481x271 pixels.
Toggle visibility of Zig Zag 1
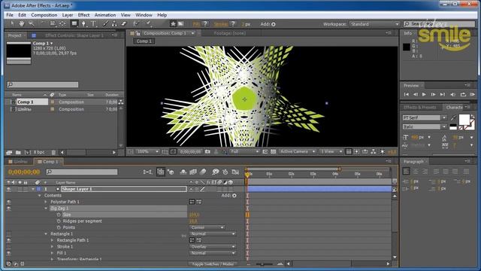pos(8,209)
